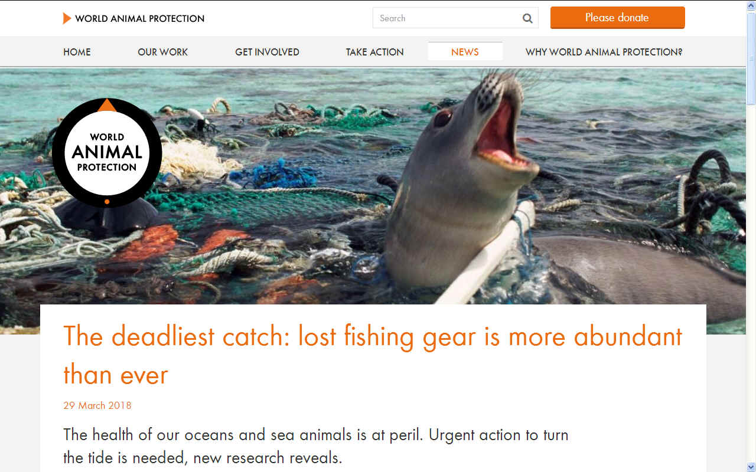
Task: Open the Our Work menu
Action: point(162,52)
